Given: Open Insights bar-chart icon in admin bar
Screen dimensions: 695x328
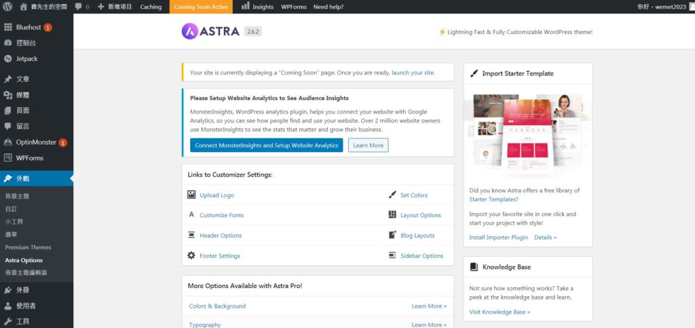Looking at the screenshot, I should 245,6.
